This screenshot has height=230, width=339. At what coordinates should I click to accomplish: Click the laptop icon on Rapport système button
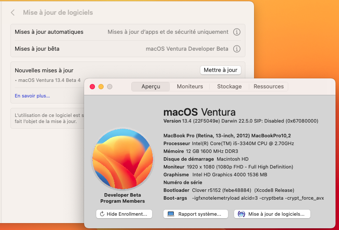tap(171, 214)
